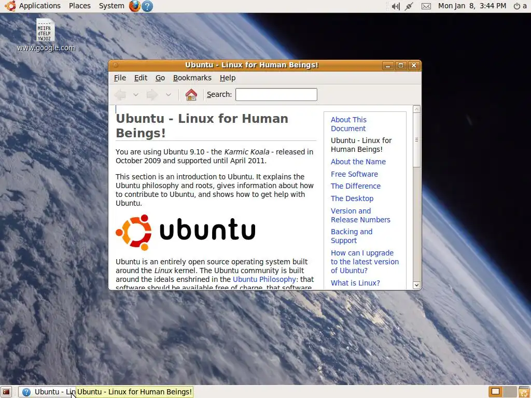
Task: Open The Desktop link
Action: coord(352,198)
